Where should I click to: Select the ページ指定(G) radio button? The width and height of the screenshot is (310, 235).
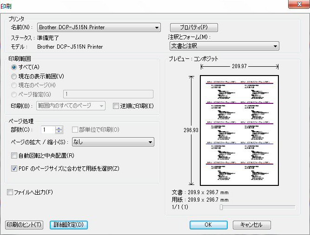[x=14, y=94]
